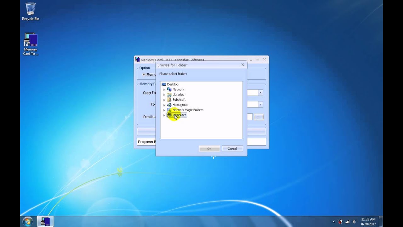Viewport: 403px width, 227px height.
Task: Select the Sobolsoft label in tree
Action: point(179,100)
